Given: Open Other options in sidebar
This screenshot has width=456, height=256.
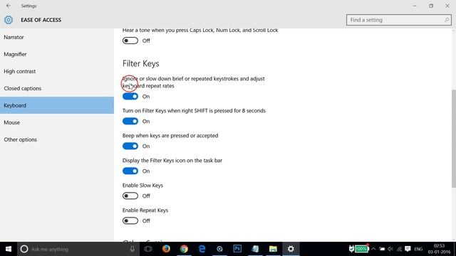Looking at the screenshot, I should [57, 139].
